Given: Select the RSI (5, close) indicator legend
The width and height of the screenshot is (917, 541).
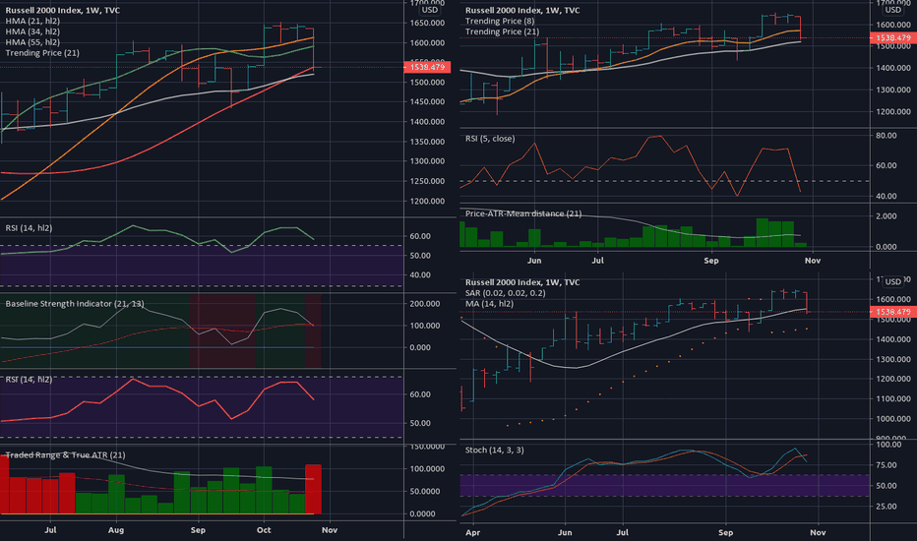Looking at the screenshot, I should (490, 139).
